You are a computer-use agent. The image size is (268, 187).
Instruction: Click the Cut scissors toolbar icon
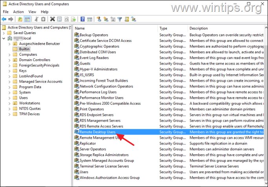[37, 19]
